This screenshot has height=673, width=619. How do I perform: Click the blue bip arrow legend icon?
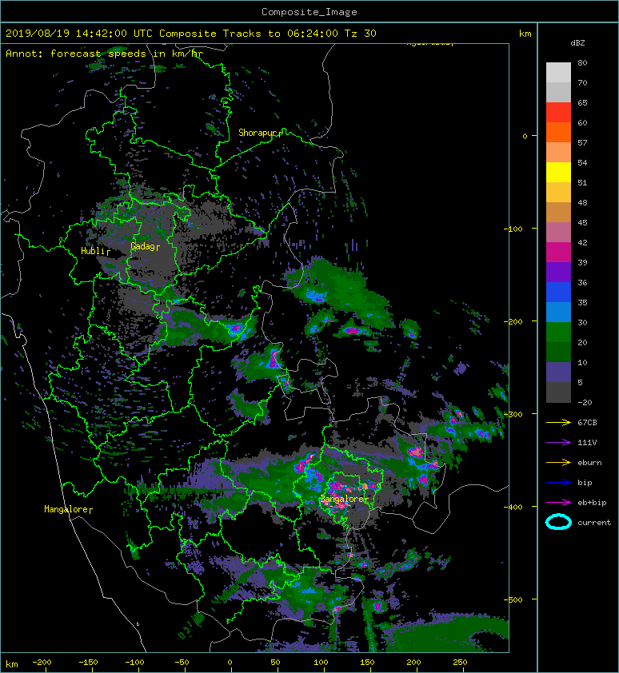pyautogui.click(x=558, y=483)
